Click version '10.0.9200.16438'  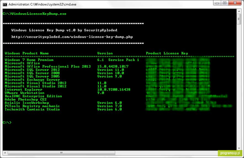click(114, 90)
